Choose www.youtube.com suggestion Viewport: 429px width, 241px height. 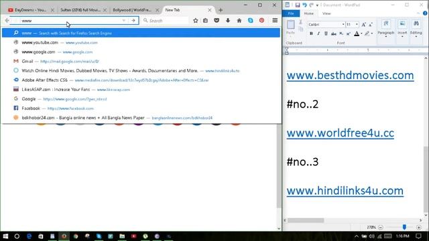pyautogui.click(x=141, y=43)
